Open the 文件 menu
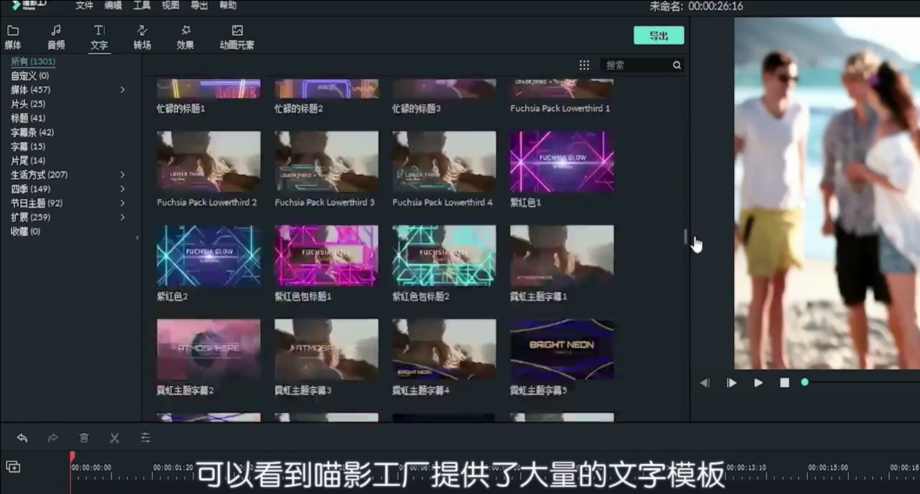 (84, 6)
